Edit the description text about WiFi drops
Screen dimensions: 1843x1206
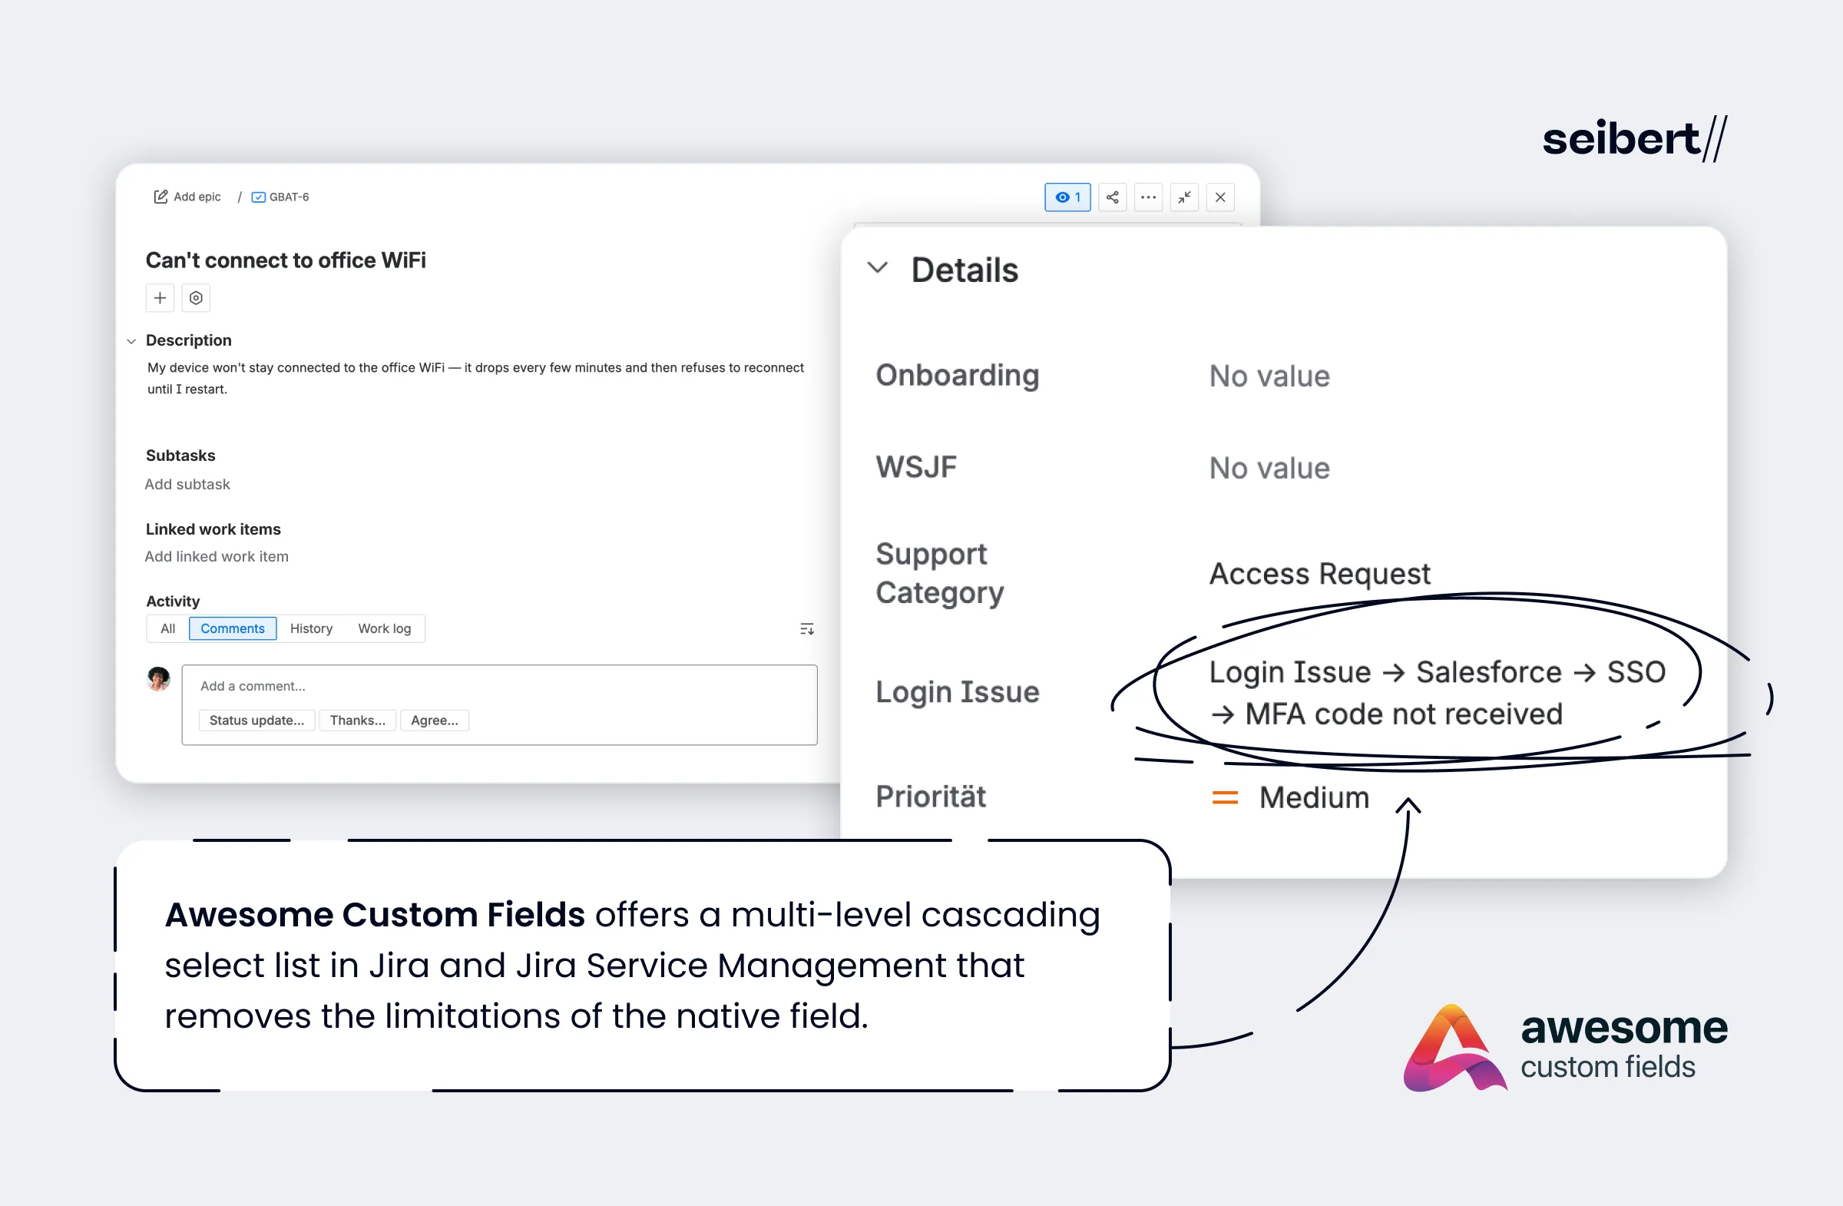tap(475, 378)
